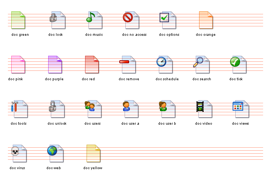Open the doc music note icon

point(90,18)
